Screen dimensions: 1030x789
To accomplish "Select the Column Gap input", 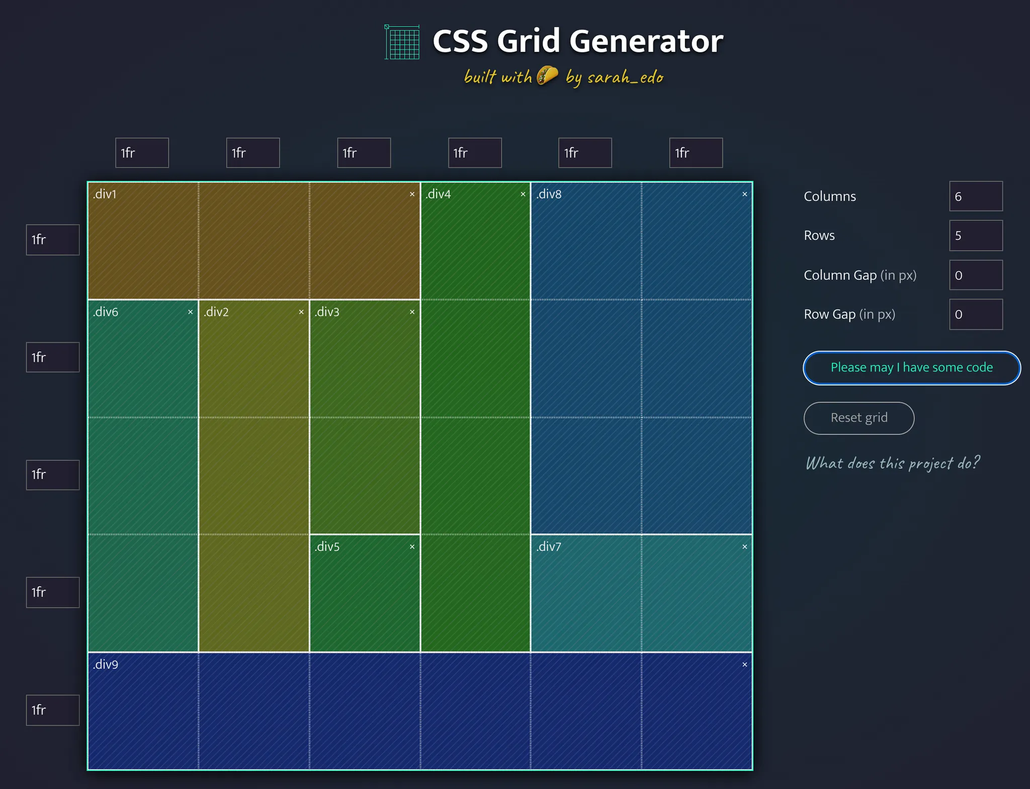I will pyautogui.click(x=975, y=275).
